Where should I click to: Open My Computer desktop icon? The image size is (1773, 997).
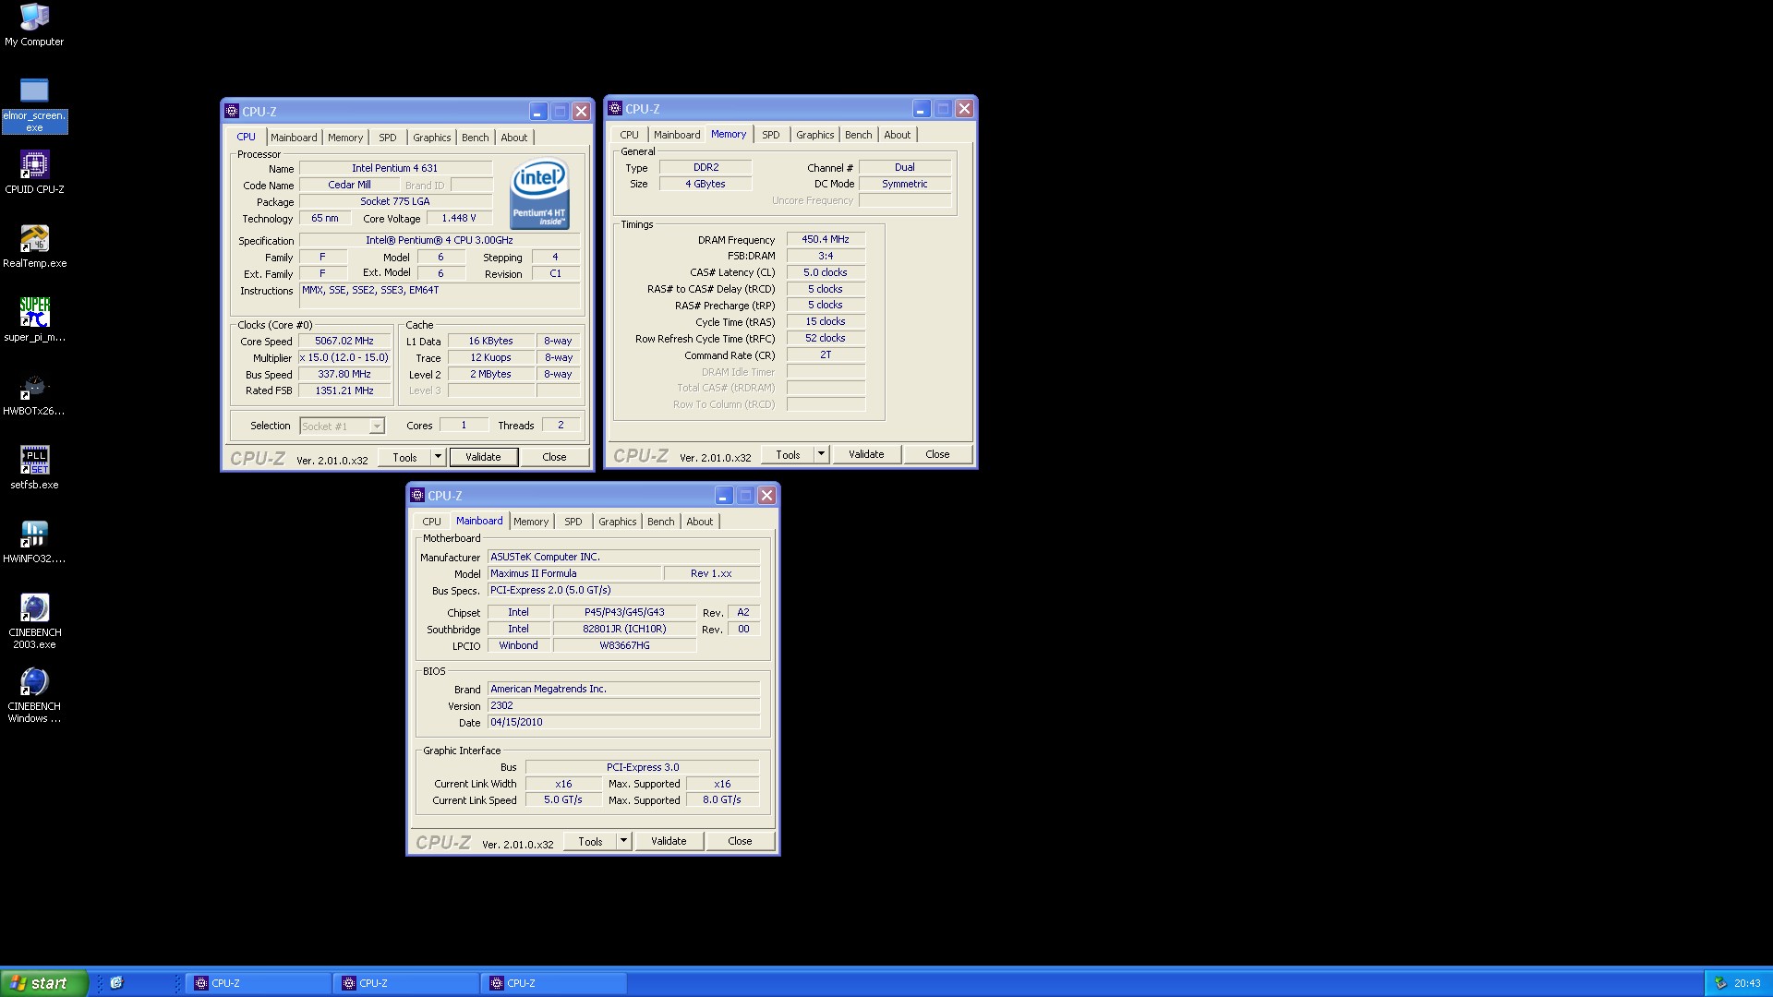[34, 25]
